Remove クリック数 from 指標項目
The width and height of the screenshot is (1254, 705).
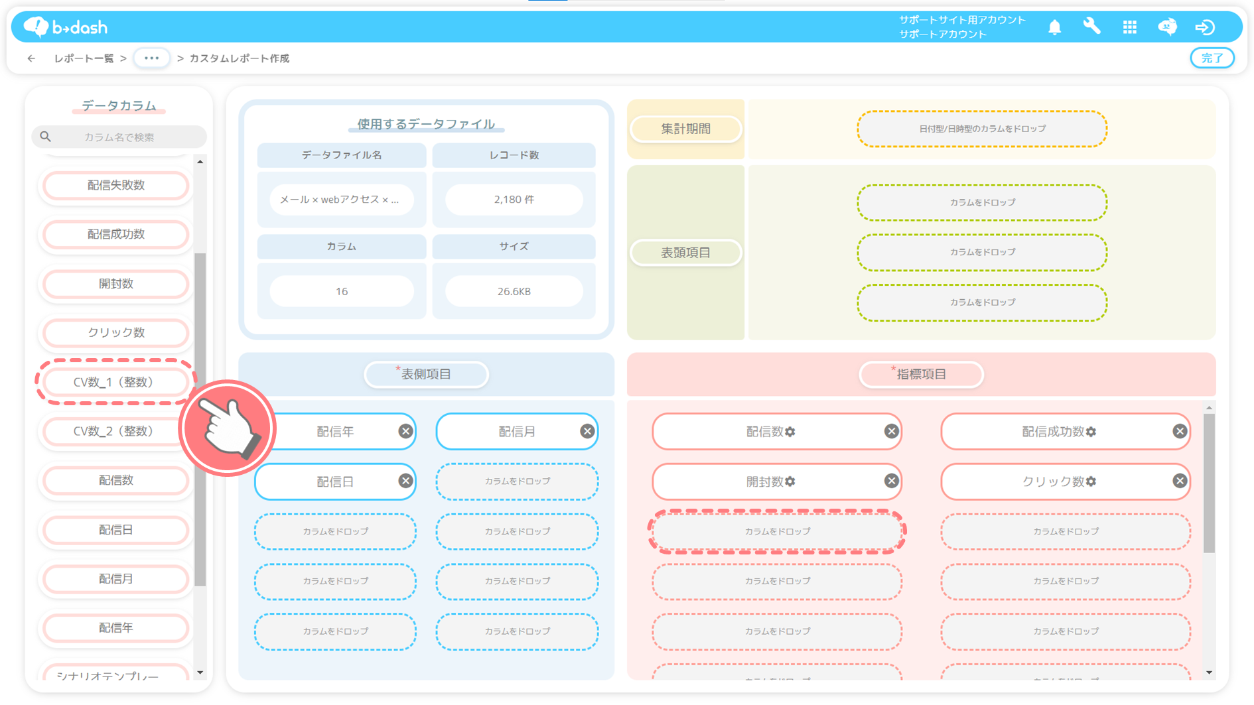[1179, 481]
